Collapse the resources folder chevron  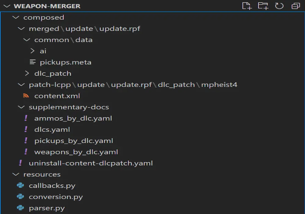pyautogui.click(x=16, y=174)
